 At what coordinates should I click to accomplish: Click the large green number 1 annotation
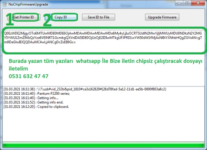(x=9, y=21)
